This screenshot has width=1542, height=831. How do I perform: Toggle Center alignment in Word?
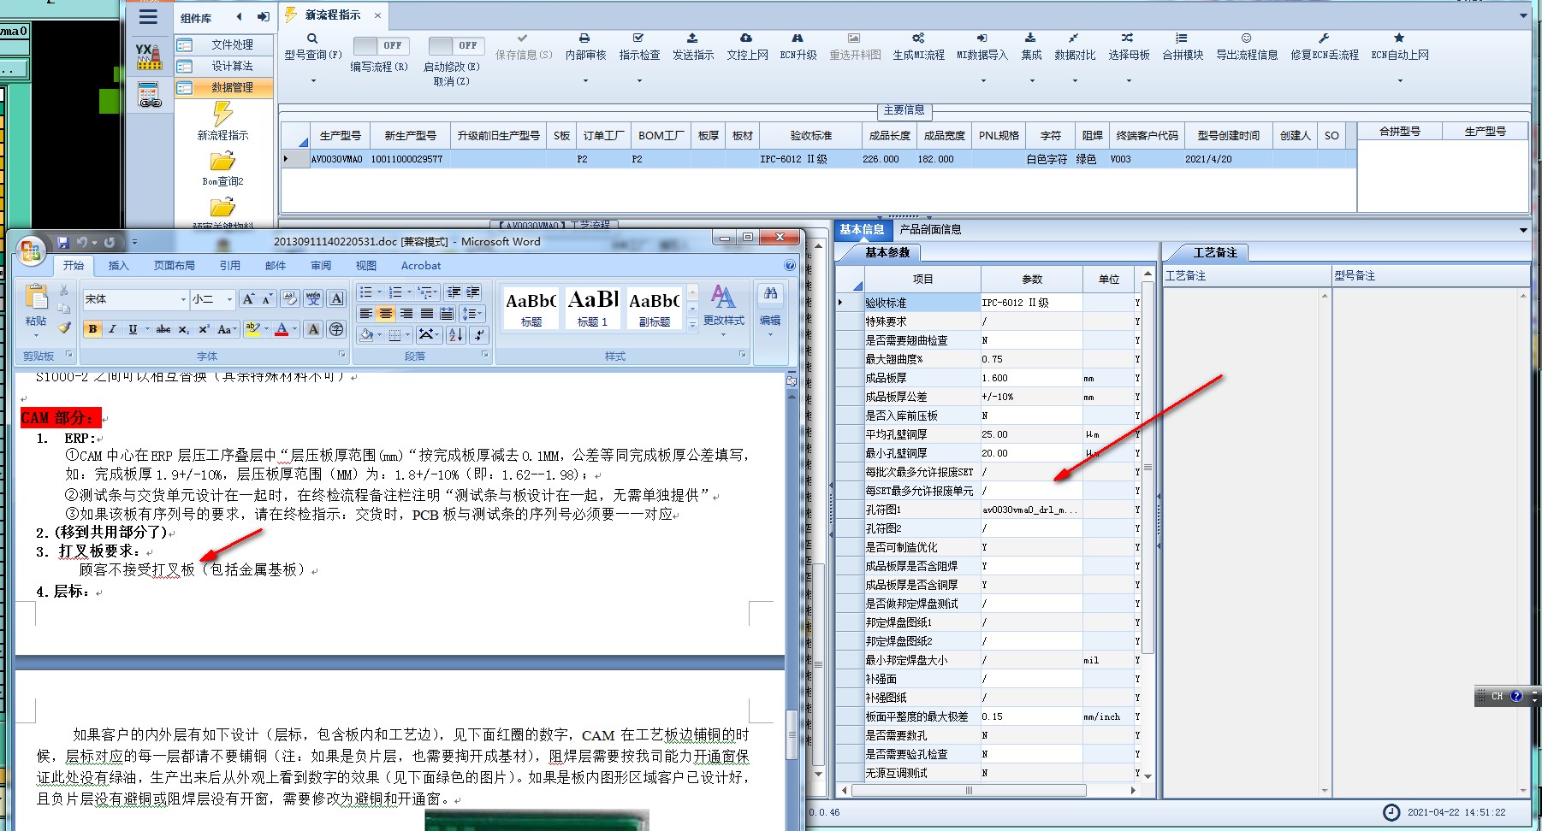coord(386,314)
